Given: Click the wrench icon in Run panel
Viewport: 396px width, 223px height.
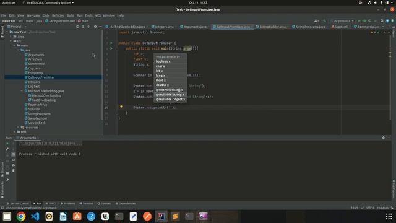Looking at the screenshot, I should 7,149.
